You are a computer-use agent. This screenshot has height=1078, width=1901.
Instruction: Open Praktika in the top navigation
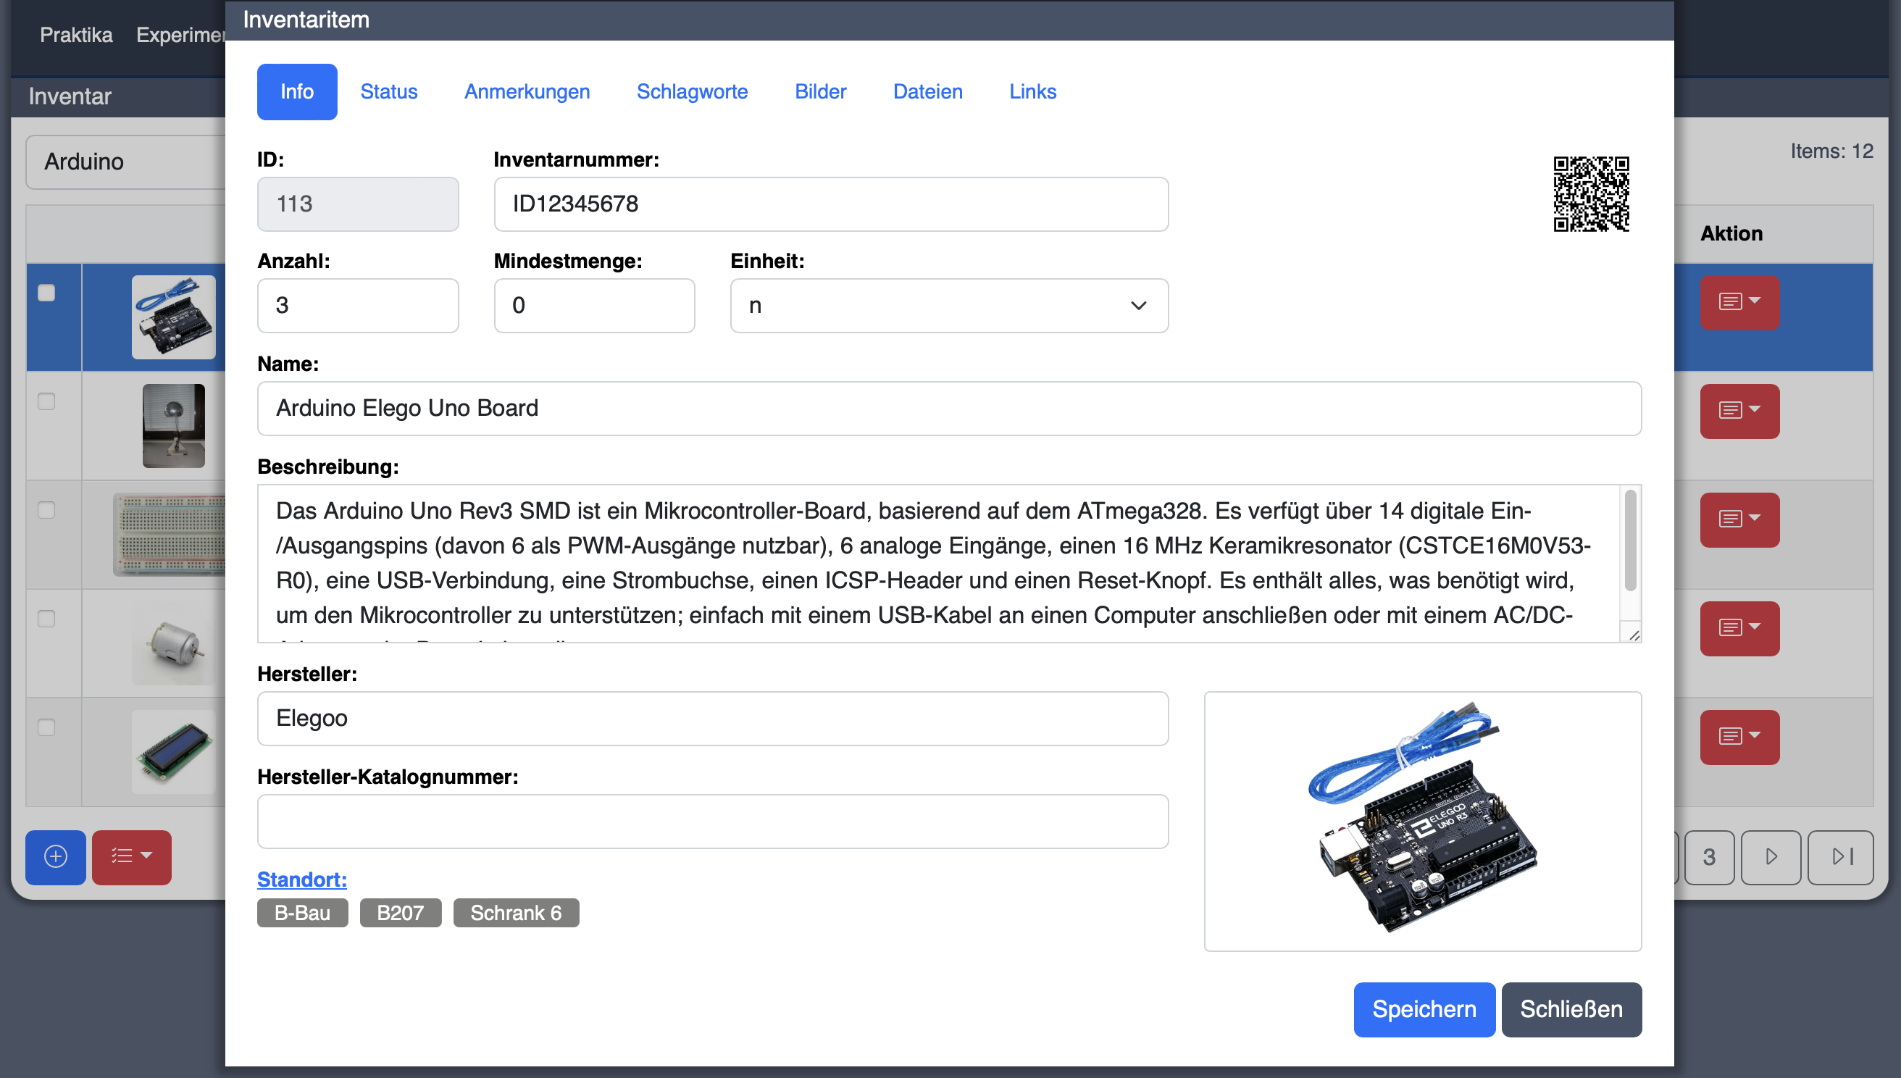point(76,35)
